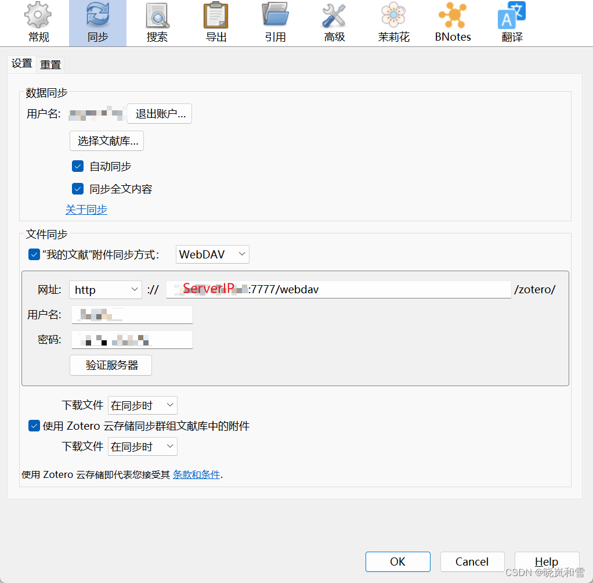
Task: Toggle Zotero 云存储 group attachment syncing
Action: pyautogui.click(x=34, y=426)
